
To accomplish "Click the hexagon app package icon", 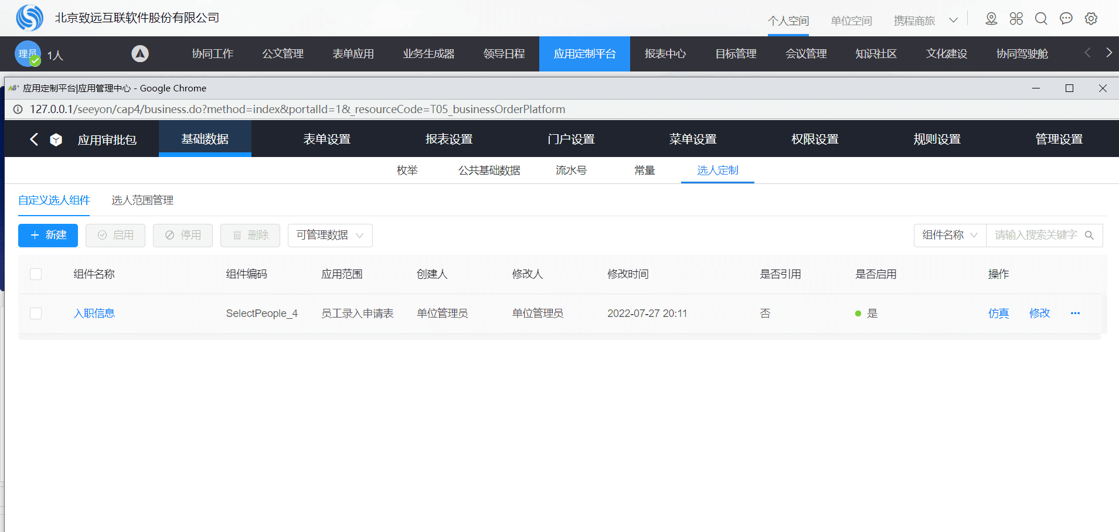I will 56,139.
